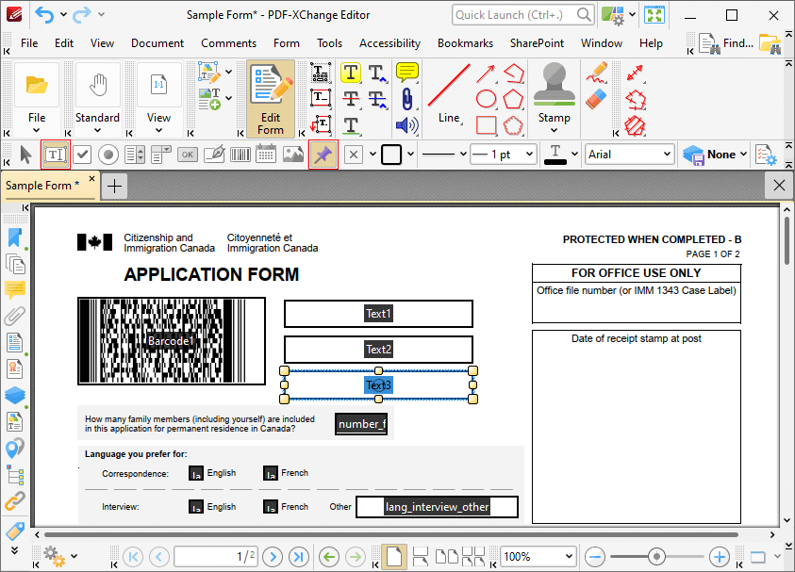The width and height of the screenshot is (795, 572).
Task: Open the Form menu
Action: pos(287,43)
